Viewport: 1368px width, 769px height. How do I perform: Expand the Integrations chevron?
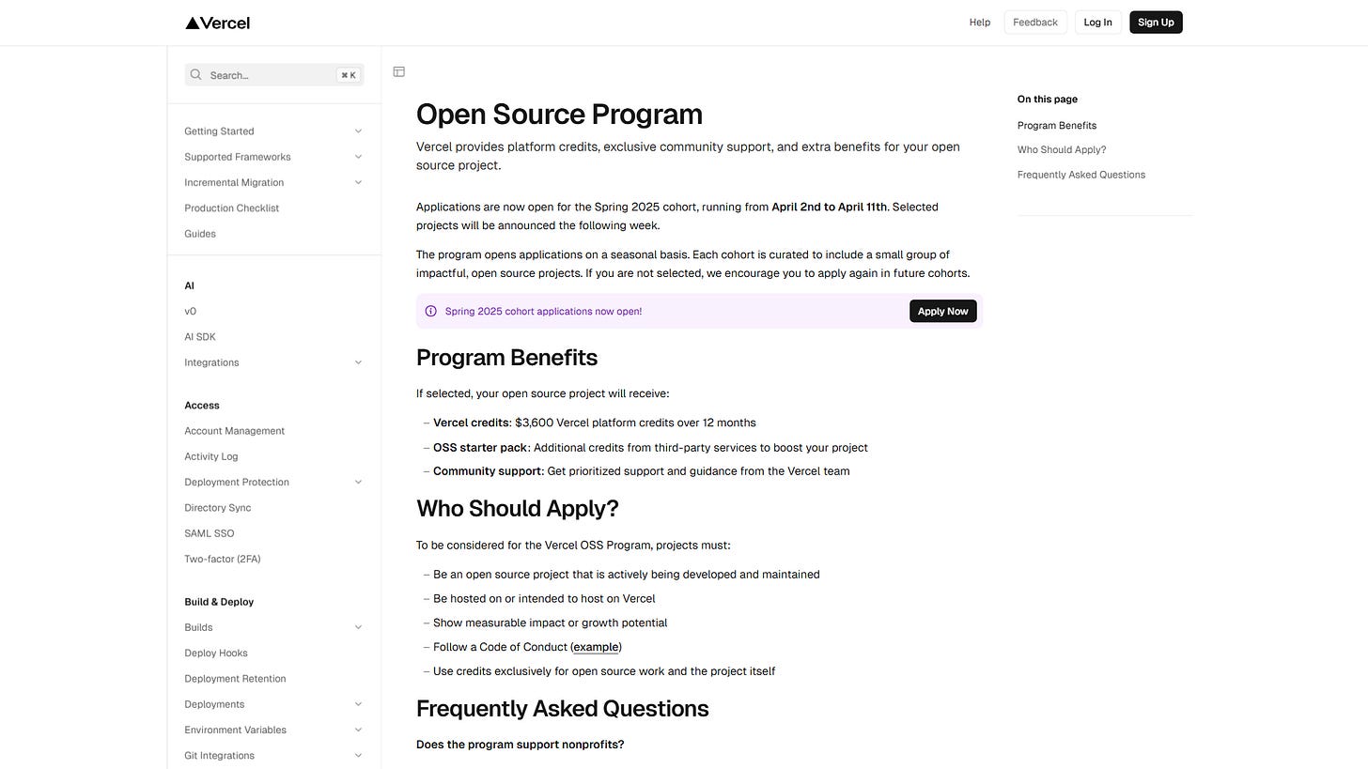358,362
